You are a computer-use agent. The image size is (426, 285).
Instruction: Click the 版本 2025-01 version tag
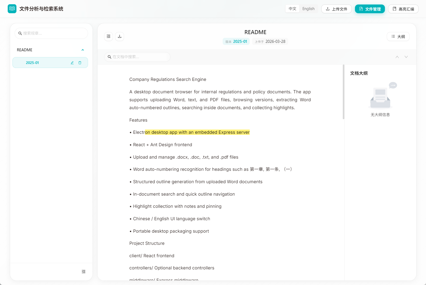click(236, 42)
